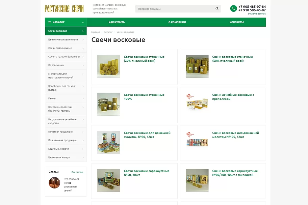
Task: Open the Контакты menu item
Action: click(x=237, y=22)
